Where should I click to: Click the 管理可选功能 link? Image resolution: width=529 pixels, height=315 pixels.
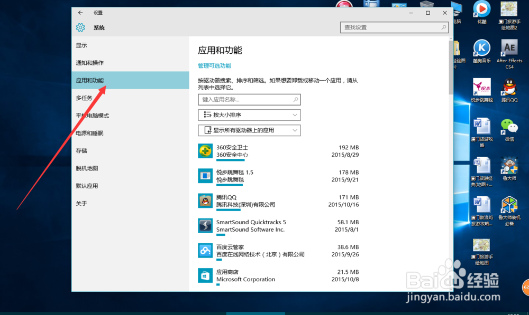215,66
